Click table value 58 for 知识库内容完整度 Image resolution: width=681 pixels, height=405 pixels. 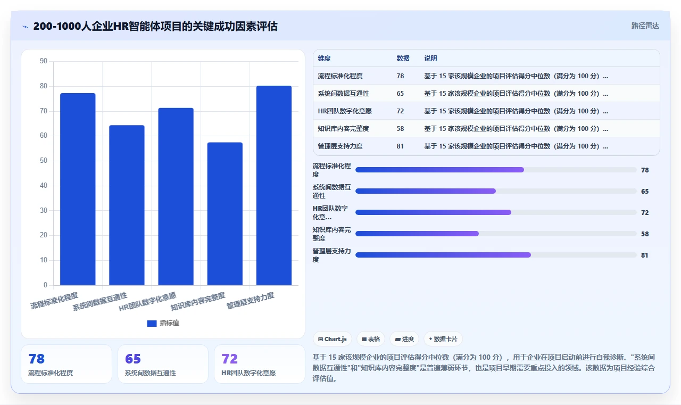400,129
